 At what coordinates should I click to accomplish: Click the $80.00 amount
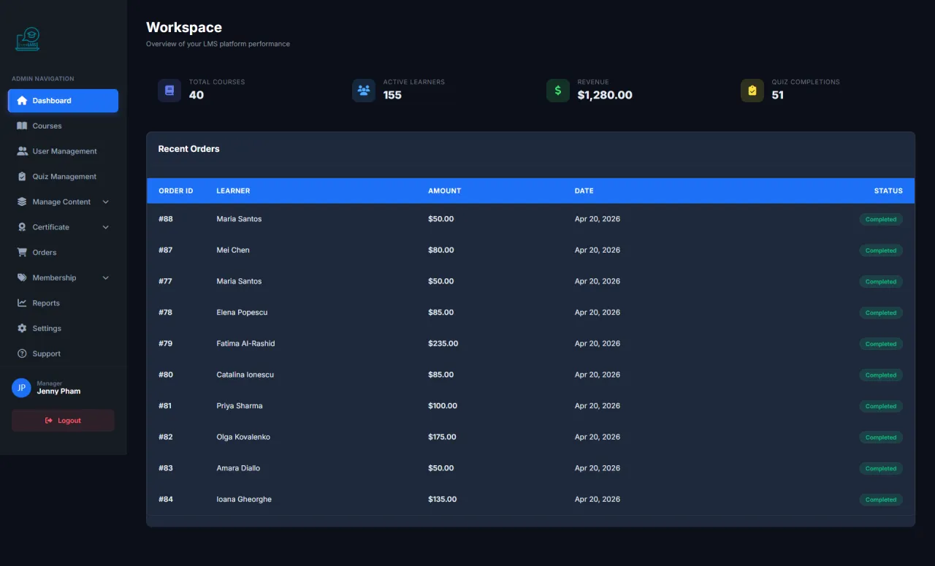[441, 250]
